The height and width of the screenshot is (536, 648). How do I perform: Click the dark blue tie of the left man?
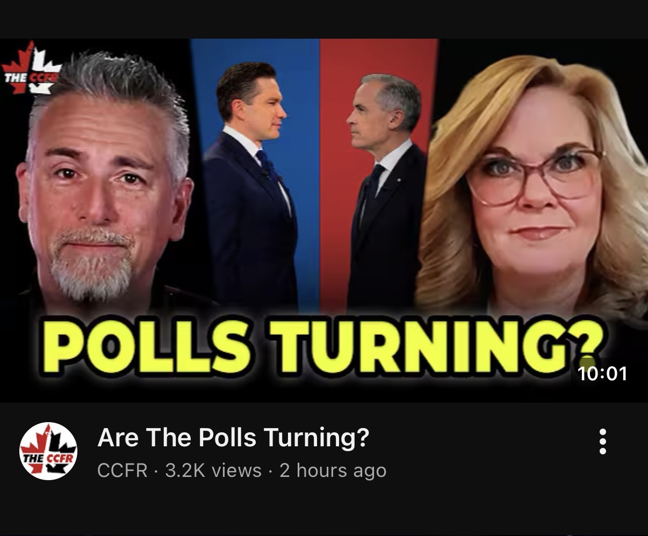(x=269, y=168)
